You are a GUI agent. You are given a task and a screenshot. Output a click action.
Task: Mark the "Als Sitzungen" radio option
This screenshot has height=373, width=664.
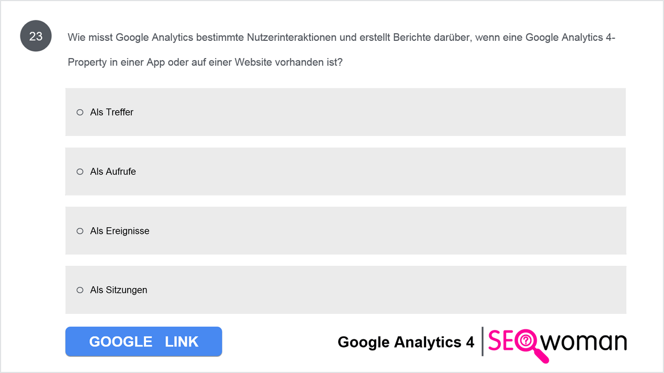coord(80,290)
